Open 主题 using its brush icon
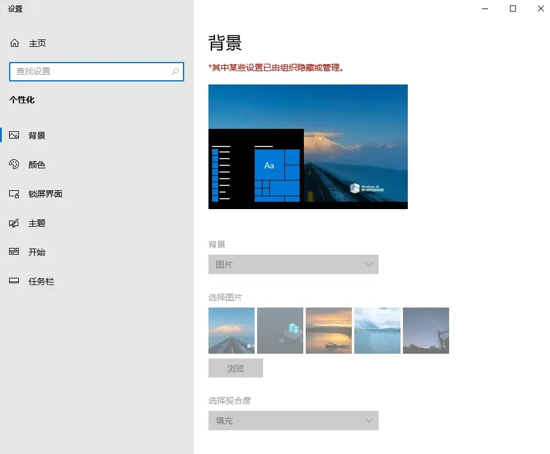Viewport: 550px width, 454px height. pyautogui.click(x=15, y=223)
